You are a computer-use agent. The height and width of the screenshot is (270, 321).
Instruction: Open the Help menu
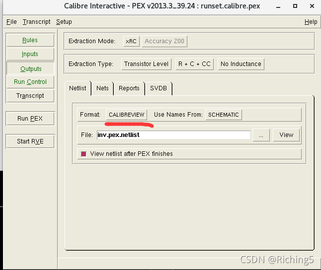point(311,22)
